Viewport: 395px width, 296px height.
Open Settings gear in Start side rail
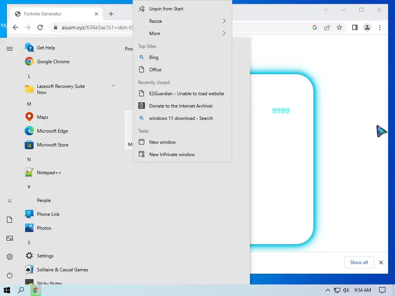[x=10, y=256]
